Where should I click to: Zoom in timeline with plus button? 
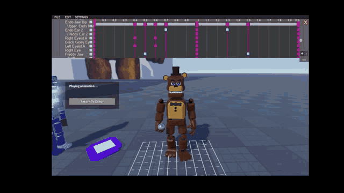point(302,54)
